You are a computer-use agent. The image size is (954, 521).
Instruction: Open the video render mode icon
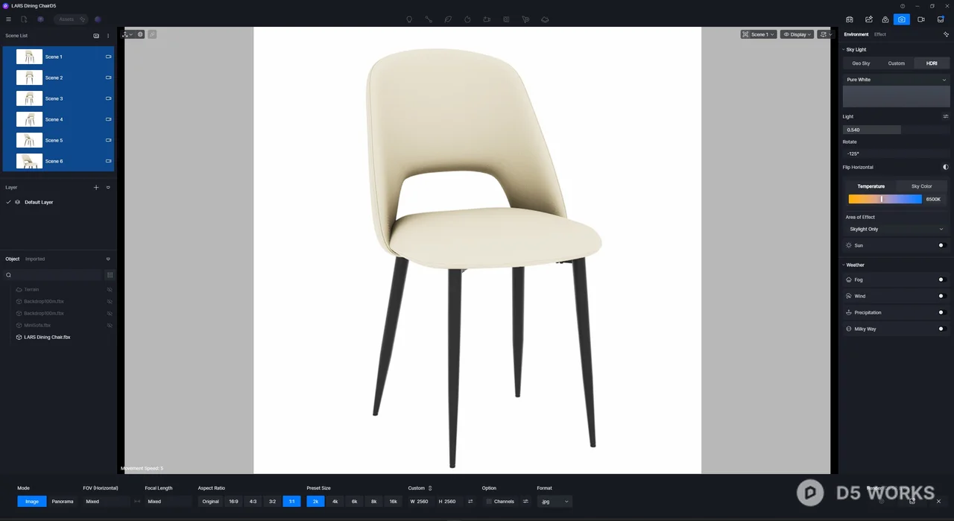(921, 19)
